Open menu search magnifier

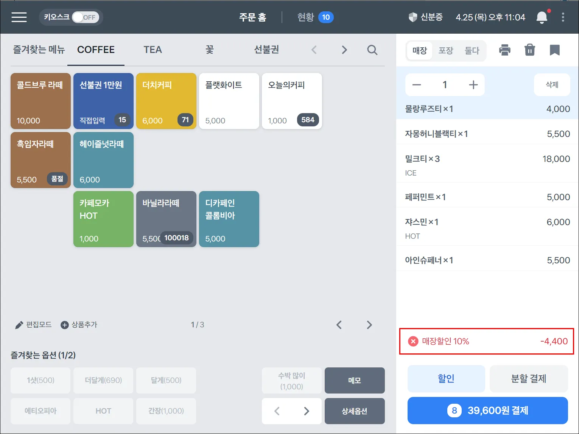(372, 50)
